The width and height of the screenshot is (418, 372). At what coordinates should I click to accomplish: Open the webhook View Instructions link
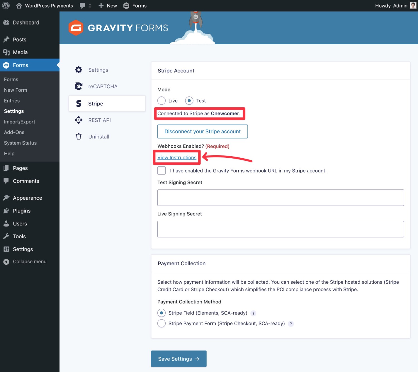tap(177, 157)
